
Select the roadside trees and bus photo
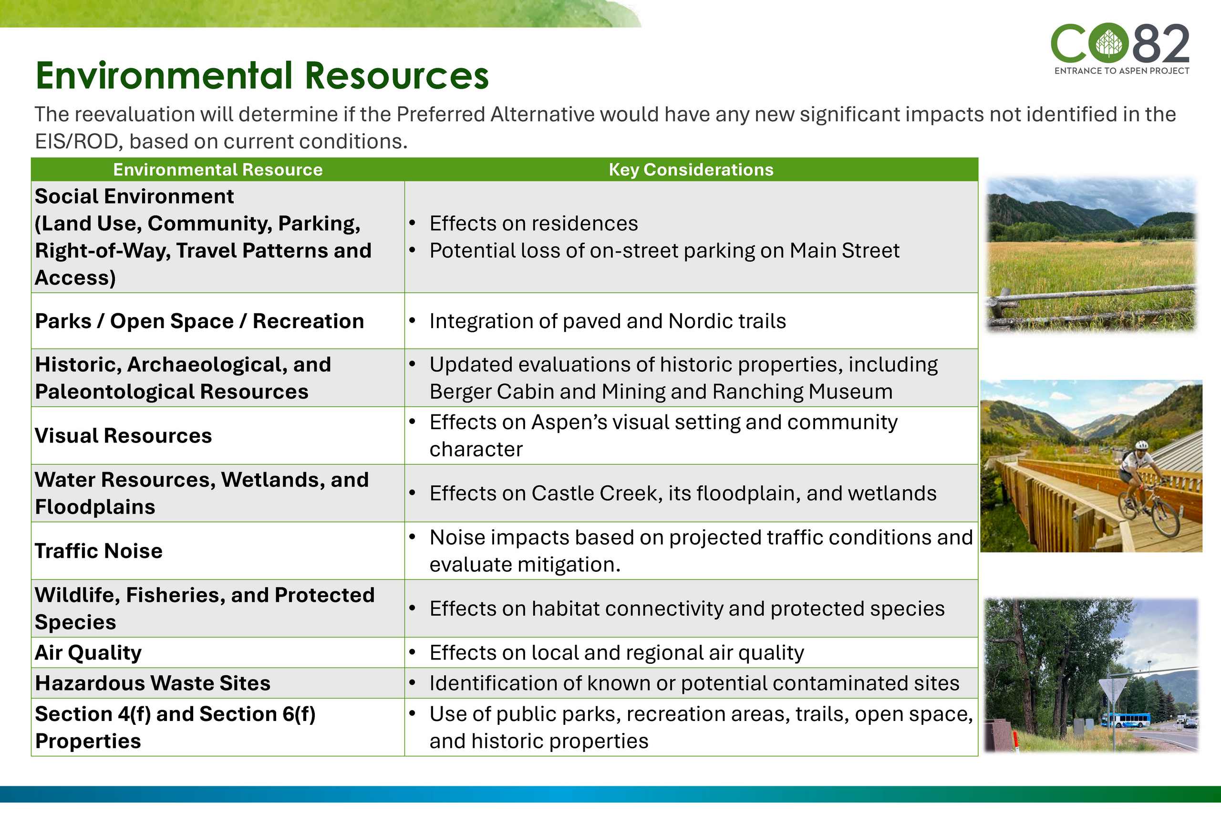point(1091,675)
